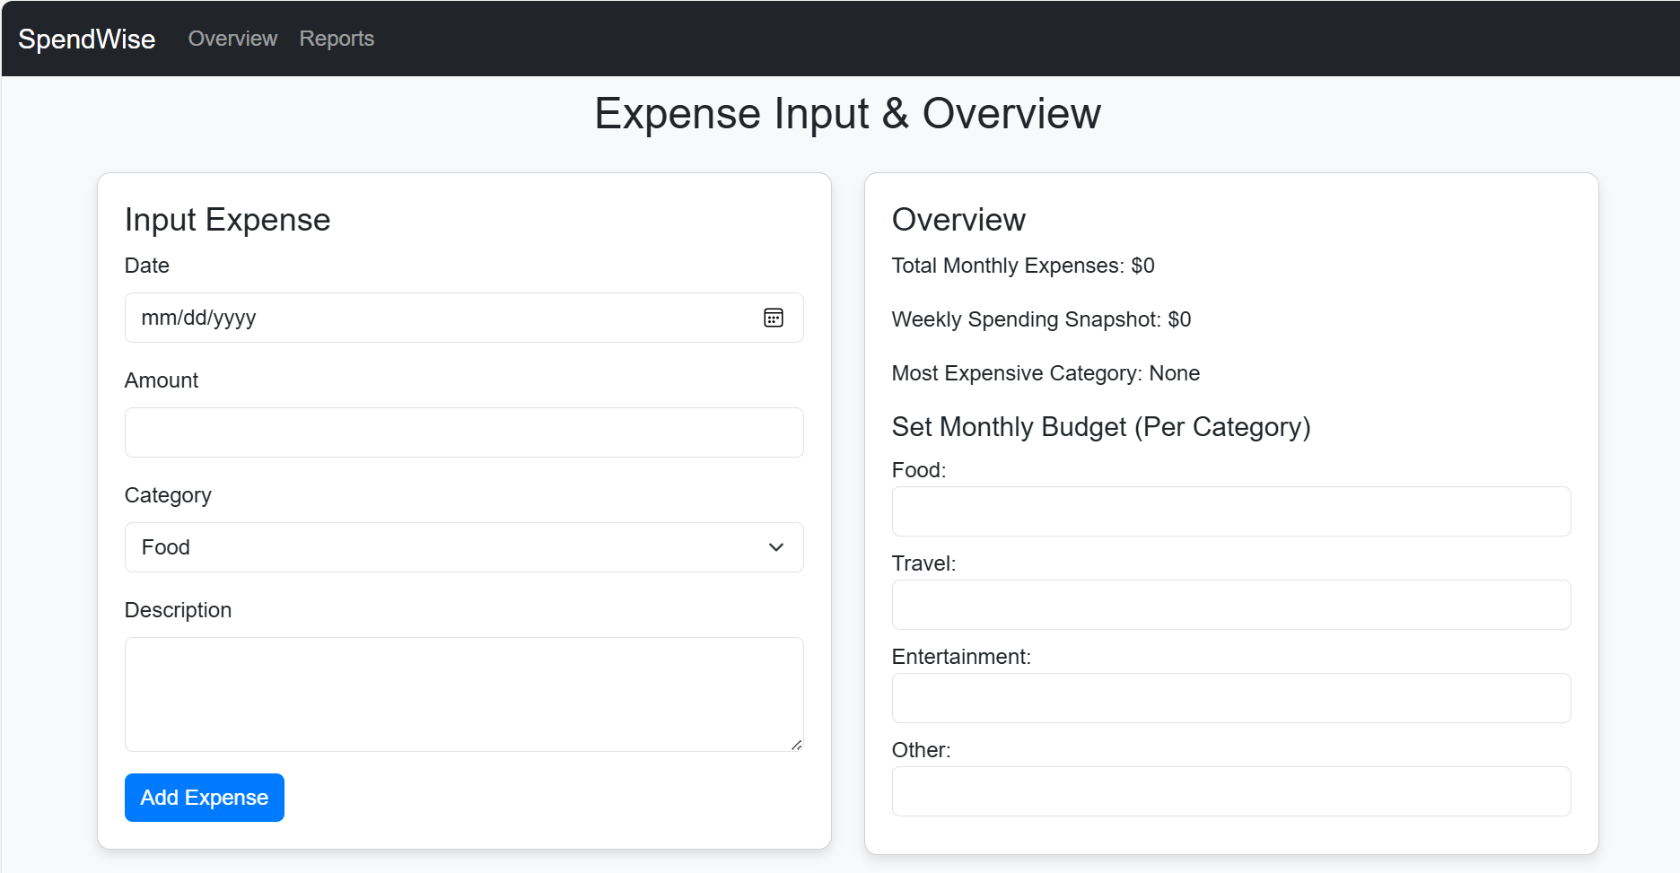Click the Most Expensive Category line
Screen dimensions: 1680x873
click(x=1046, y=373)
